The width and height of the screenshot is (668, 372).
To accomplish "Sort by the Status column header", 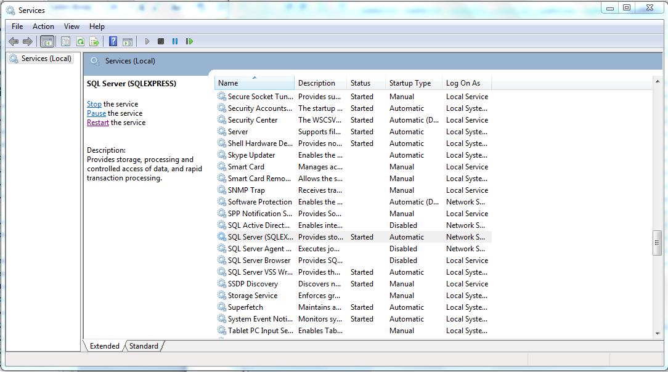I will 360,83.
